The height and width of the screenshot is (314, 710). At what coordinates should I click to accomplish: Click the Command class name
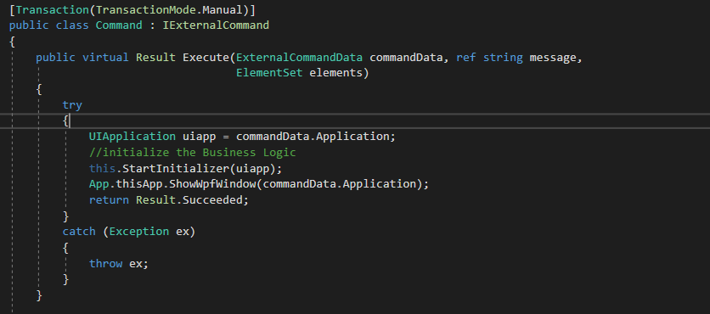(x=119, y=25)
